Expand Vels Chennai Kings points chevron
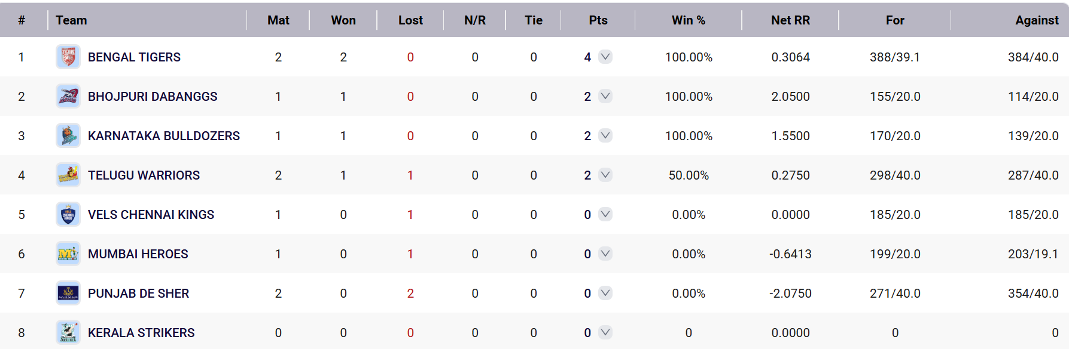 (x=605, y=215)
